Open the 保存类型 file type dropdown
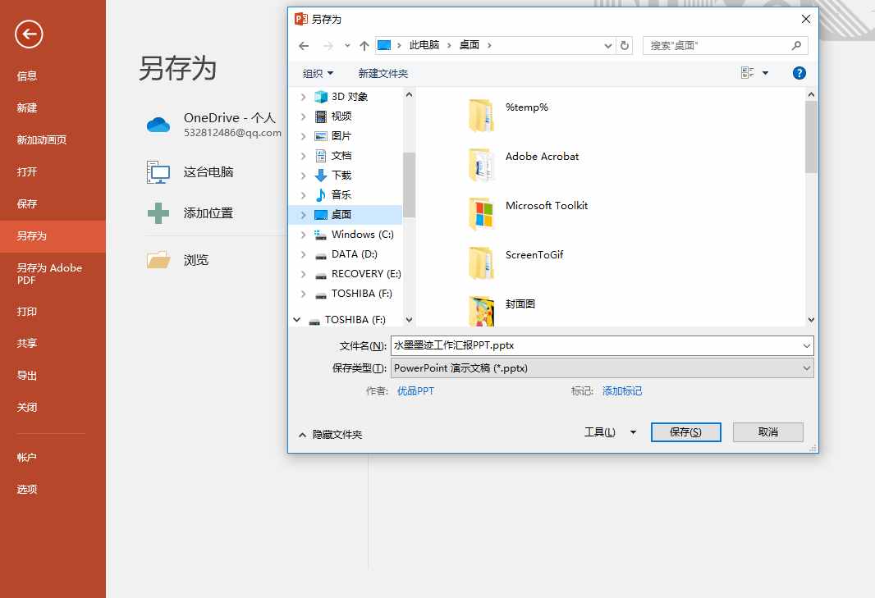The image size is (875, 598). pos(806,367)
